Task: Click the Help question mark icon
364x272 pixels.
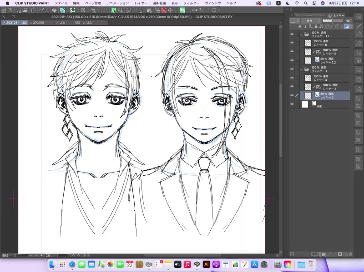Action: [x=10, y=10]
